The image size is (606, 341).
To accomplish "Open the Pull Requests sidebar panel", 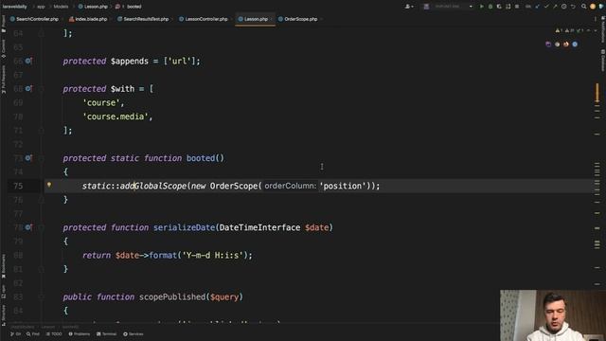I will (4, 80).
